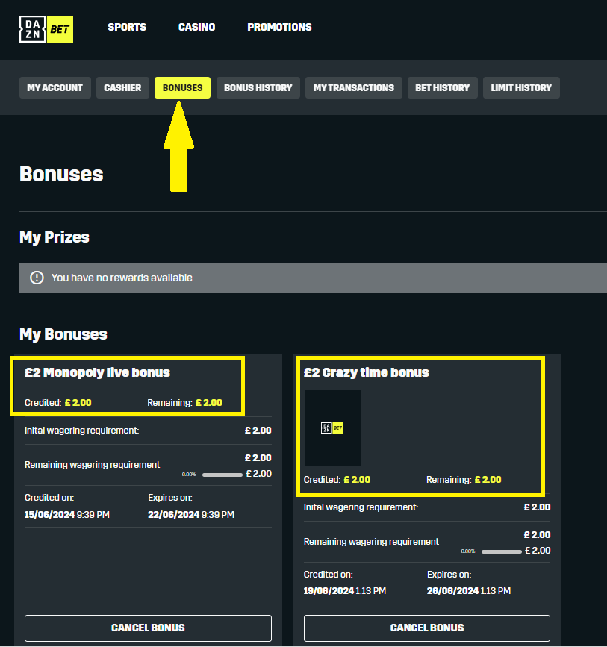Click Monopoly bonus Credited £2.00 amount
This screenshot has width=607, height=647.
coord(78,403)
